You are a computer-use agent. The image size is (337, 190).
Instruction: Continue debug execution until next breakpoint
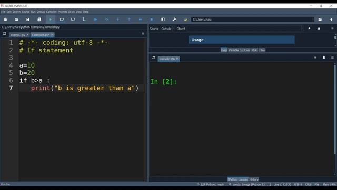click(x=141, y=20)
